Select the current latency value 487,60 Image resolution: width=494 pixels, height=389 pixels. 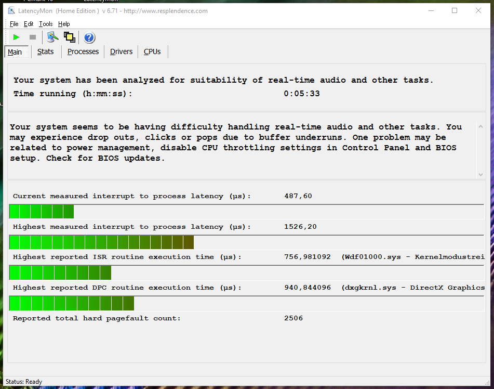(298, 196)
